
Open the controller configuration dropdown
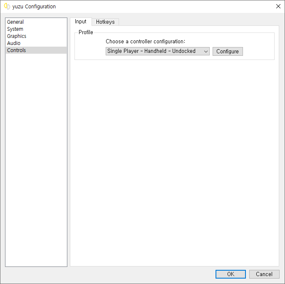tap(157, 51)
